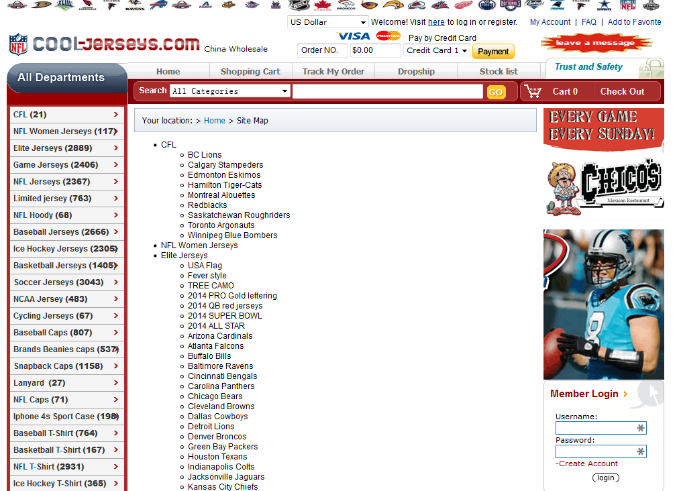Click the GO search button
The width and height of the screenshot is (679, 491).
[x=496, y=92]
